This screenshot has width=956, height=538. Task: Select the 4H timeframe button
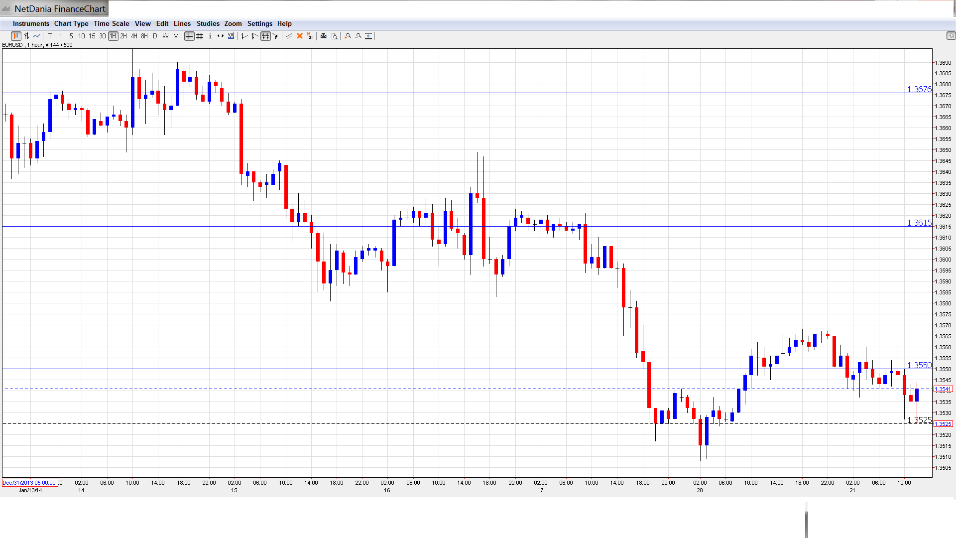134,36
